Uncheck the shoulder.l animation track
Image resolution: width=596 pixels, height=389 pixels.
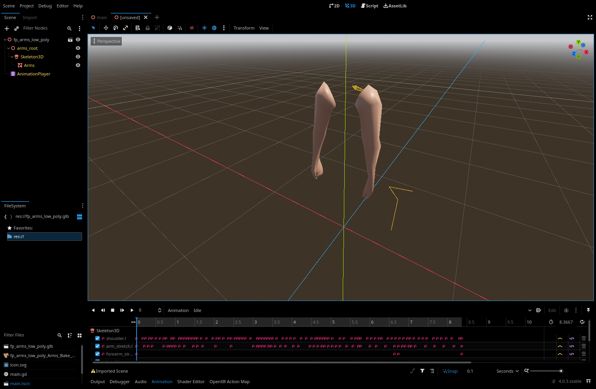click(x=97, y=338)
